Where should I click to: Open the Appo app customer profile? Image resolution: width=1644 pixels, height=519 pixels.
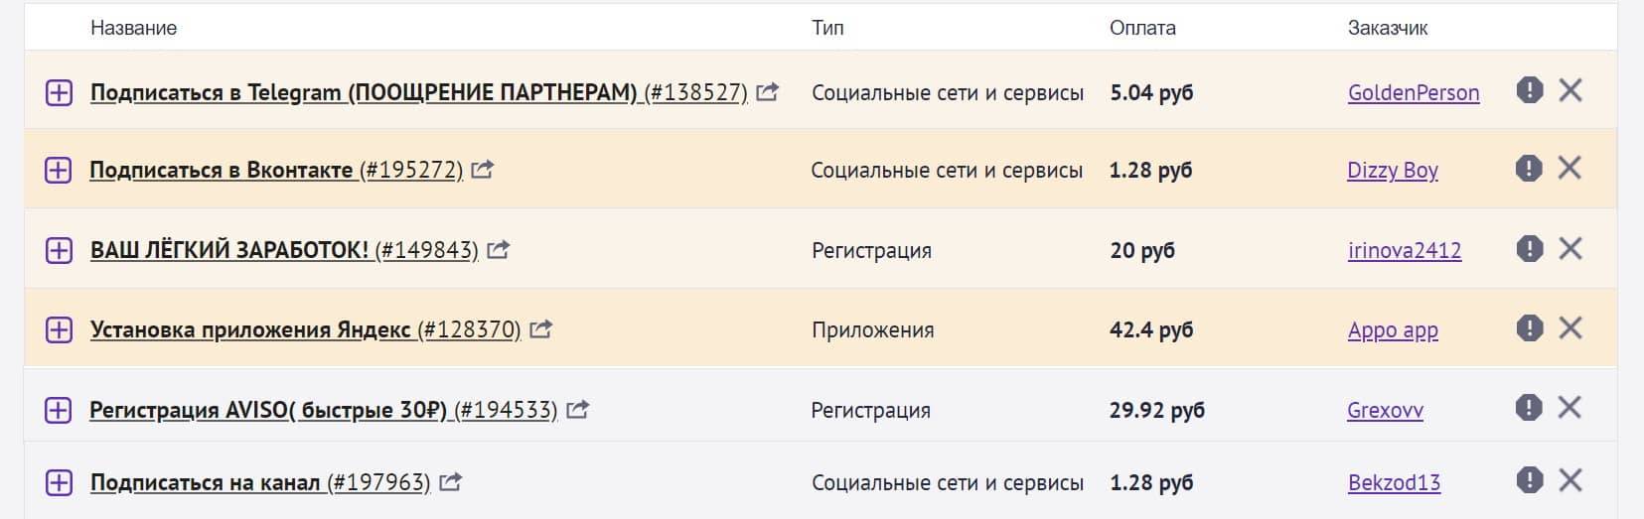click(x=1393, y=330)
